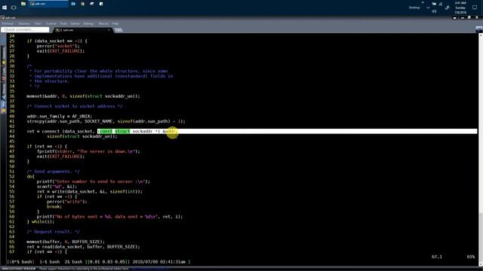Click the dropdown arrow beside the window controls

click(x=454, y=18)
